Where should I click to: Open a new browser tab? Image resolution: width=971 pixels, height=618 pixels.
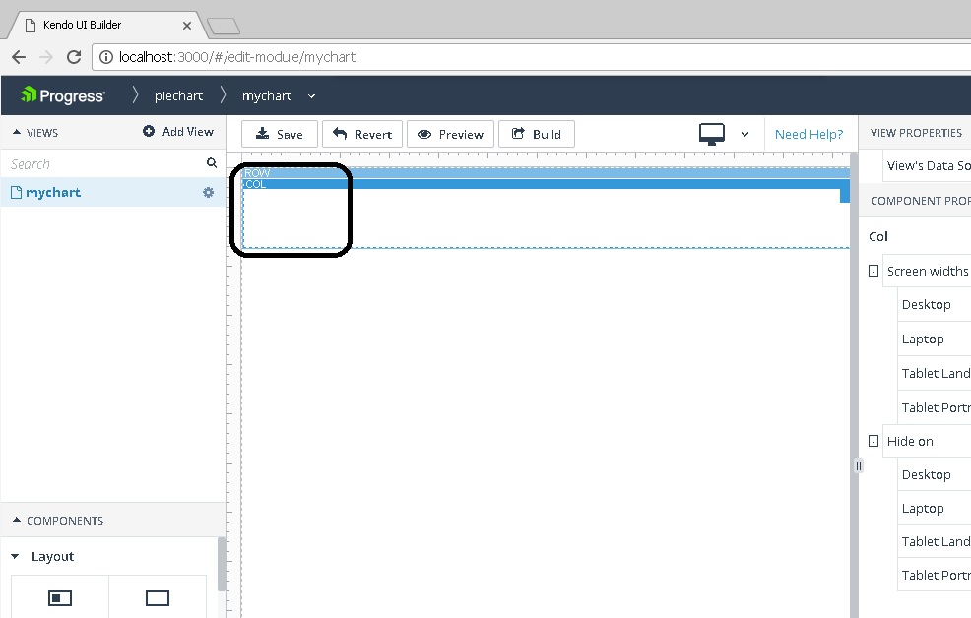(223, 26)
